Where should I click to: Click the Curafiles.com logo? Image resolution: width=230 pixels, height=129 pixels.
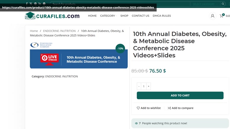[x=52, y=16]
